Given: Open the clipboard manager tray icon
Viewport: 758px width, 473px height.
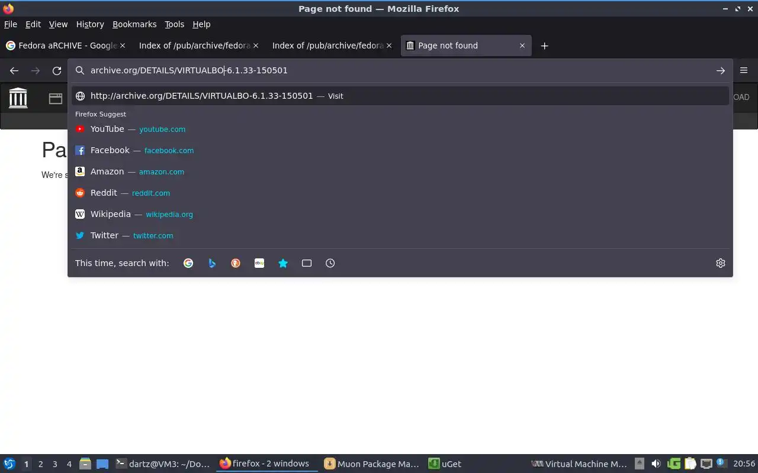Looking at the screenshot, I should pos(690,464).
